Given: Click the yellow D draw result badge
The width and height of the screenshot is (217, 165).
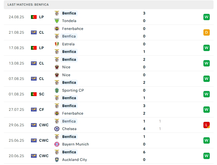Looking at the screenshot, I should [207, 32].
